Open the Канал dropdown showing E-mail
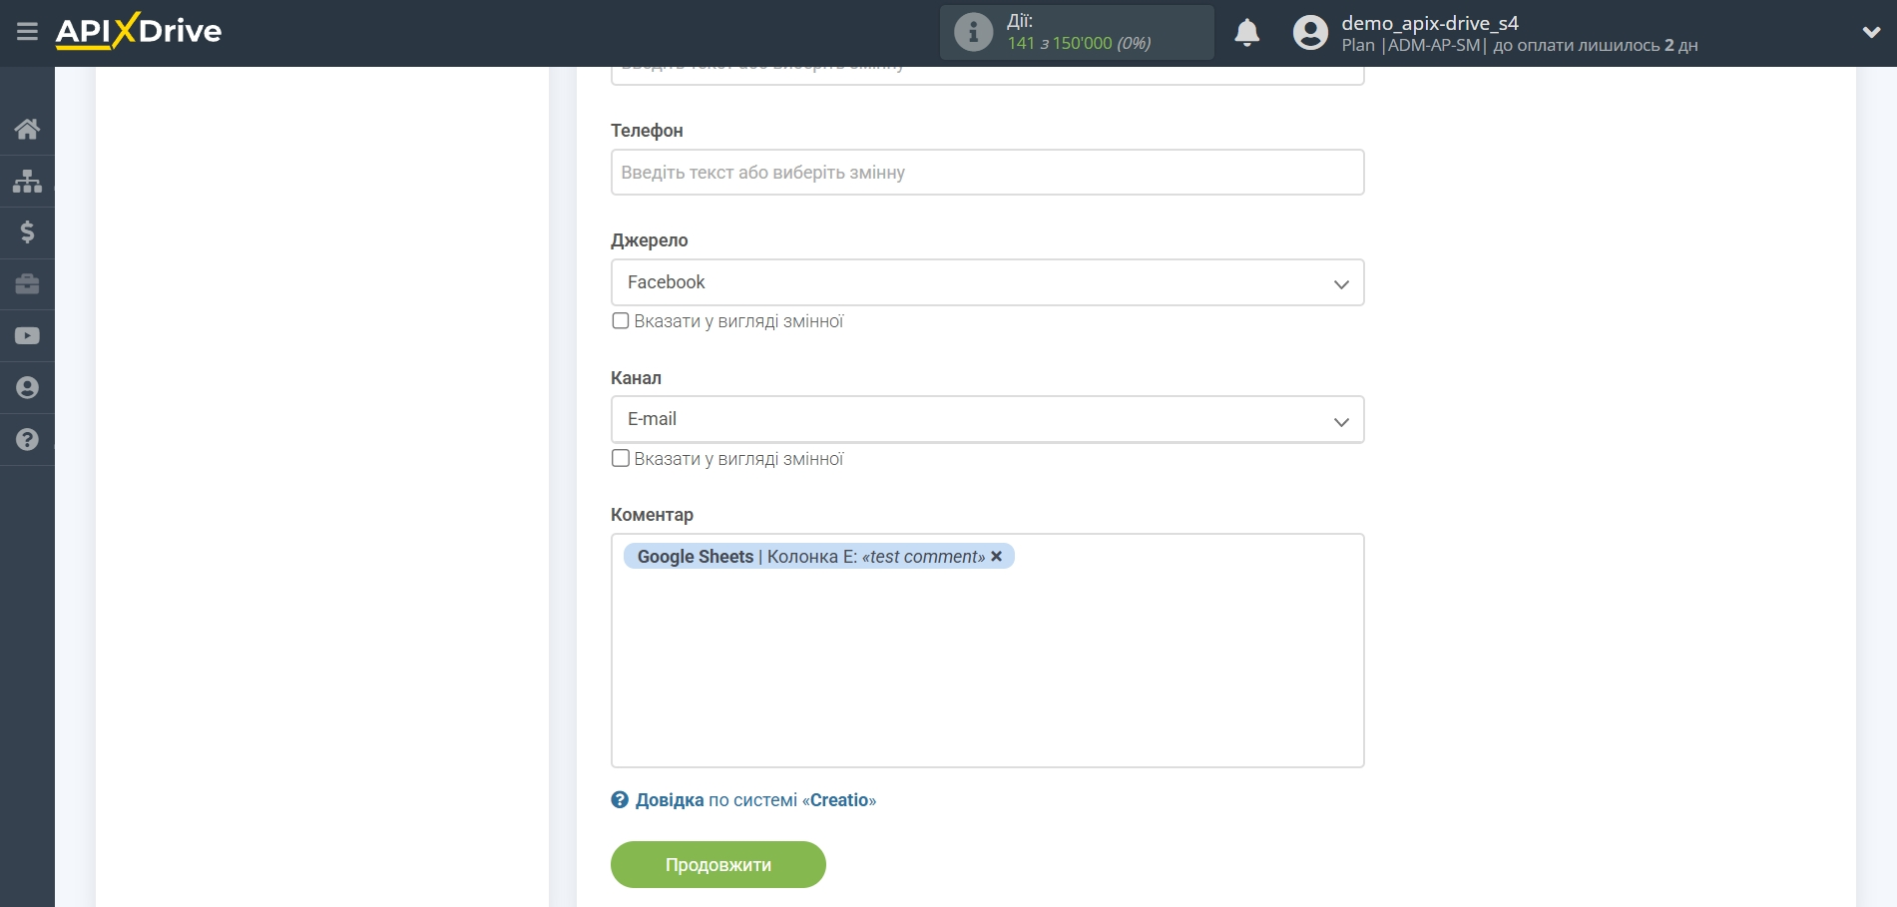 (986, 420)
